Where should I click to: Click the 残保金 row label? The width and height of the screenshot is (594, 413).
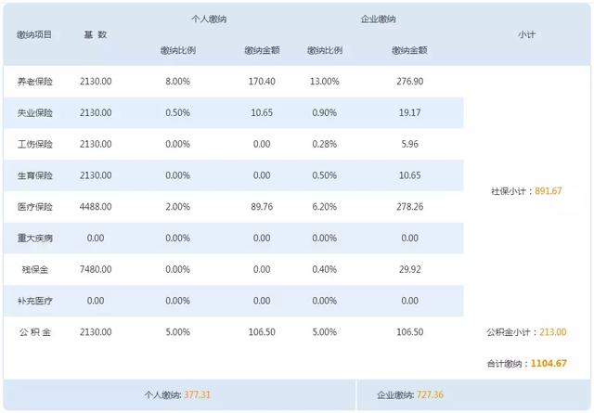34,269
